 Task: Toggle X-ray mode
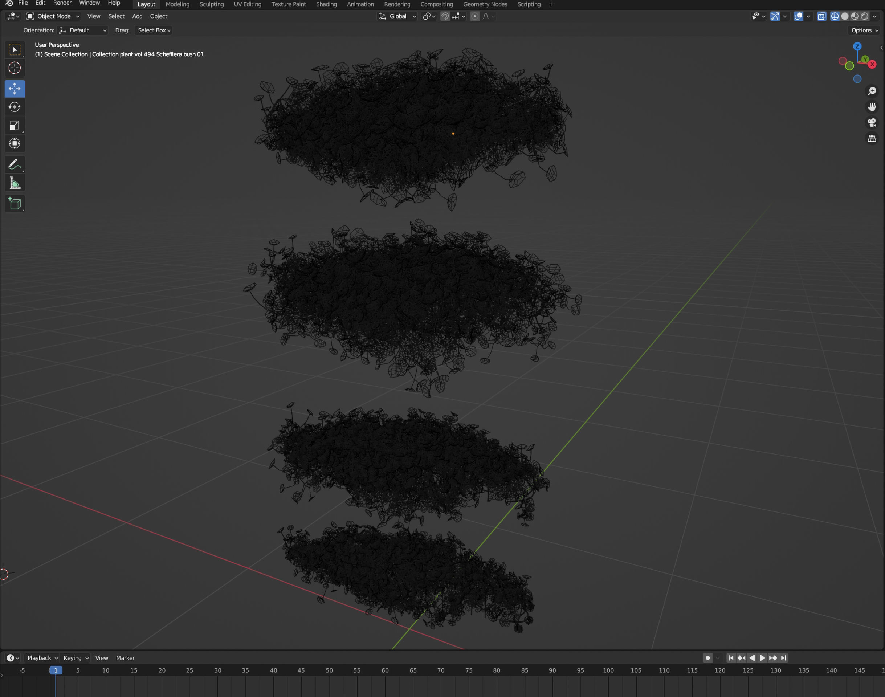point(822,16)
